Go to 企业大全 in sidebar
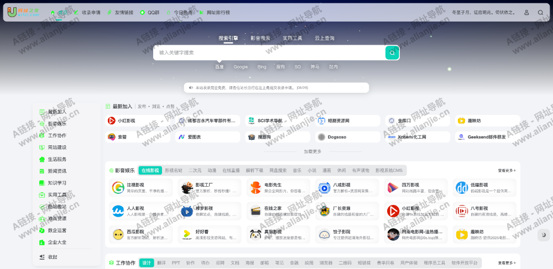 (x=53, y=242)
